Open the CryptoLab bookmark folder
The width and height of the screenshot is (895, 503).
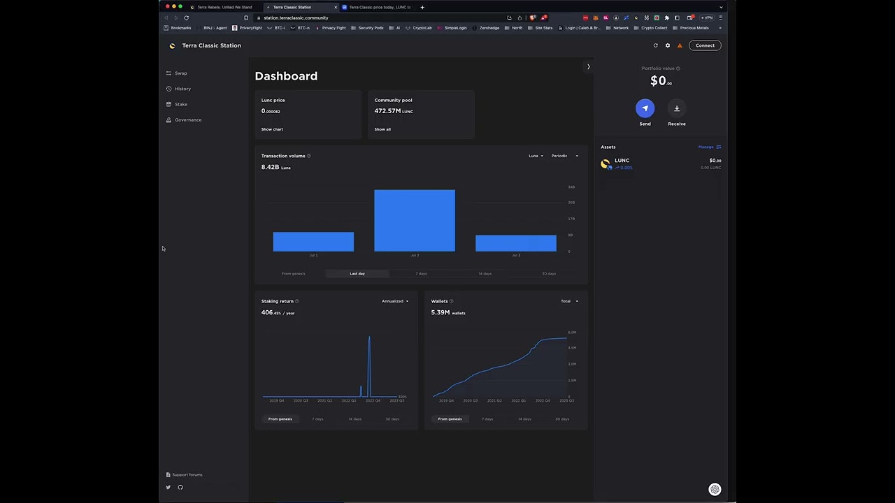(x=420, y=28)
